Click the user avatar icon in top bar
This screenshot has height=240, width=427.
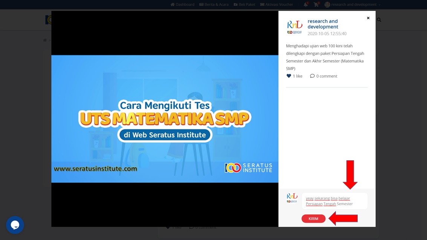tap(327, 5)
